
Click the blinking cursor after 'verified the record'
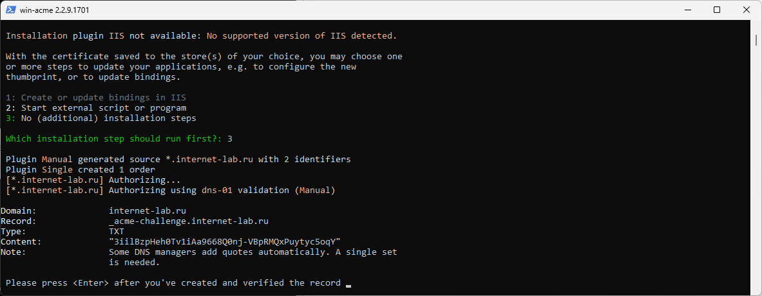(348, 286)
